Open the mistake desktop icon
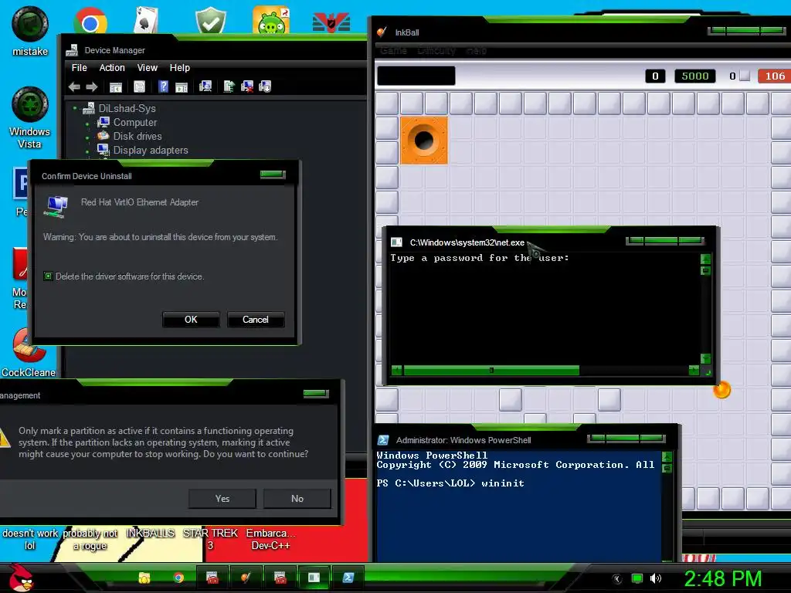The image size is (791, 593). point(30,31)
